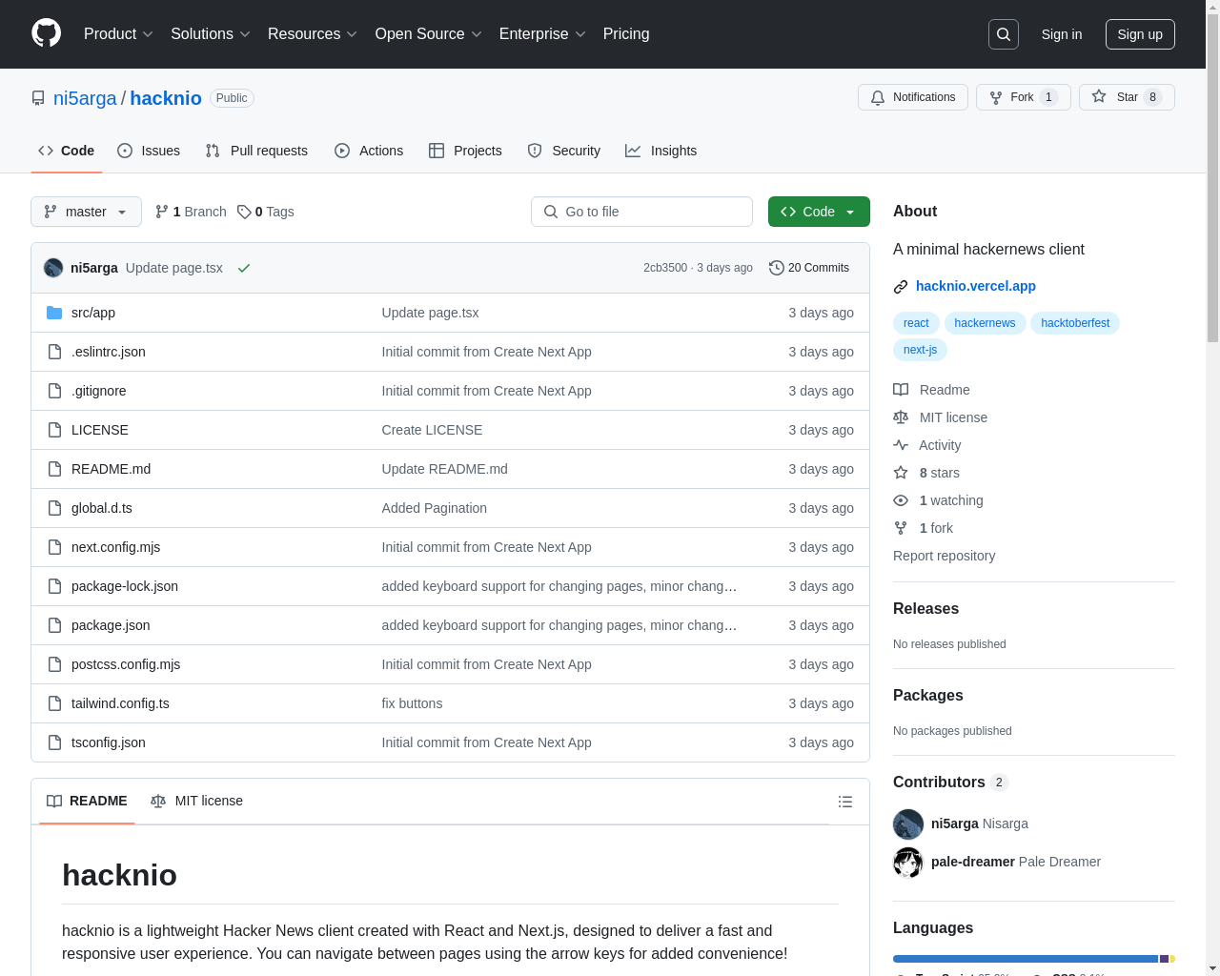Click the fork icon beside 1 fork
The height and width of the screenshot is (976, 1220).
pyautogui.click(x=901, y=528)
